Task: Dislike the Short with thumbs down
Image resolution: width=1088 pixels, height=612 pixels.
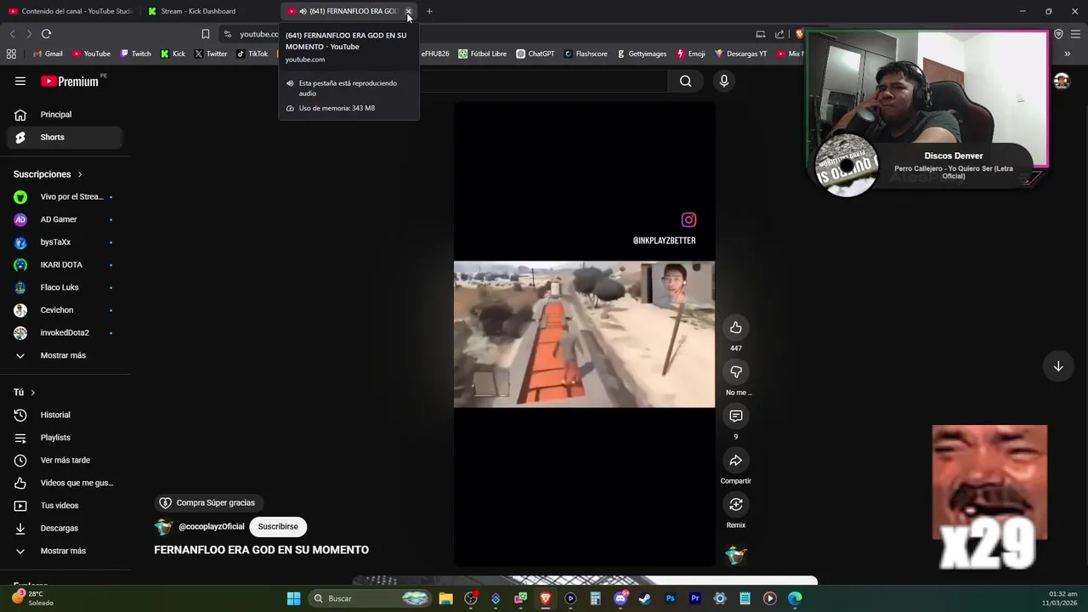Action: pyautogui.click(x=736, y=371)
